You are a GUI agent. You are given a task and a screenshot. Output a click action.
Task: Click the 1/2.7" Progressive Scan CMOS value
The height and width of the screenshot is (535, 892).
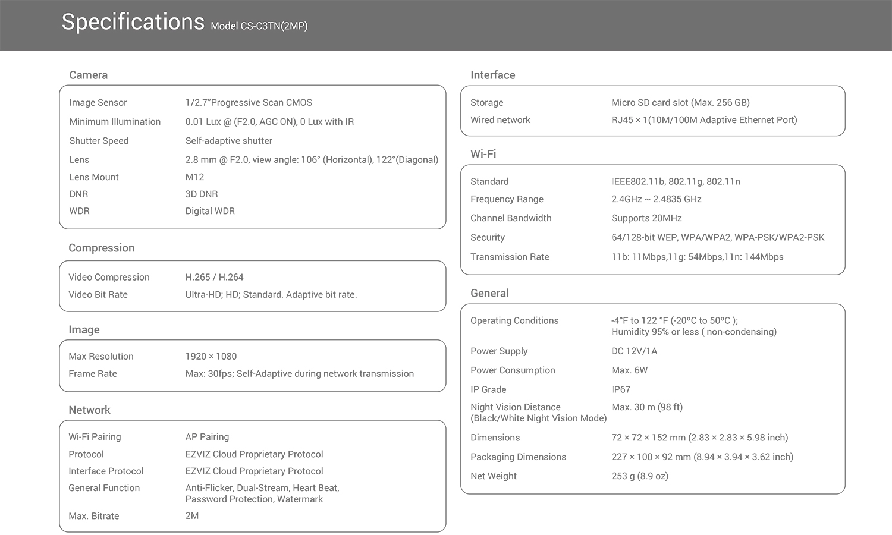pyautogui.click(x=249, y=103)
